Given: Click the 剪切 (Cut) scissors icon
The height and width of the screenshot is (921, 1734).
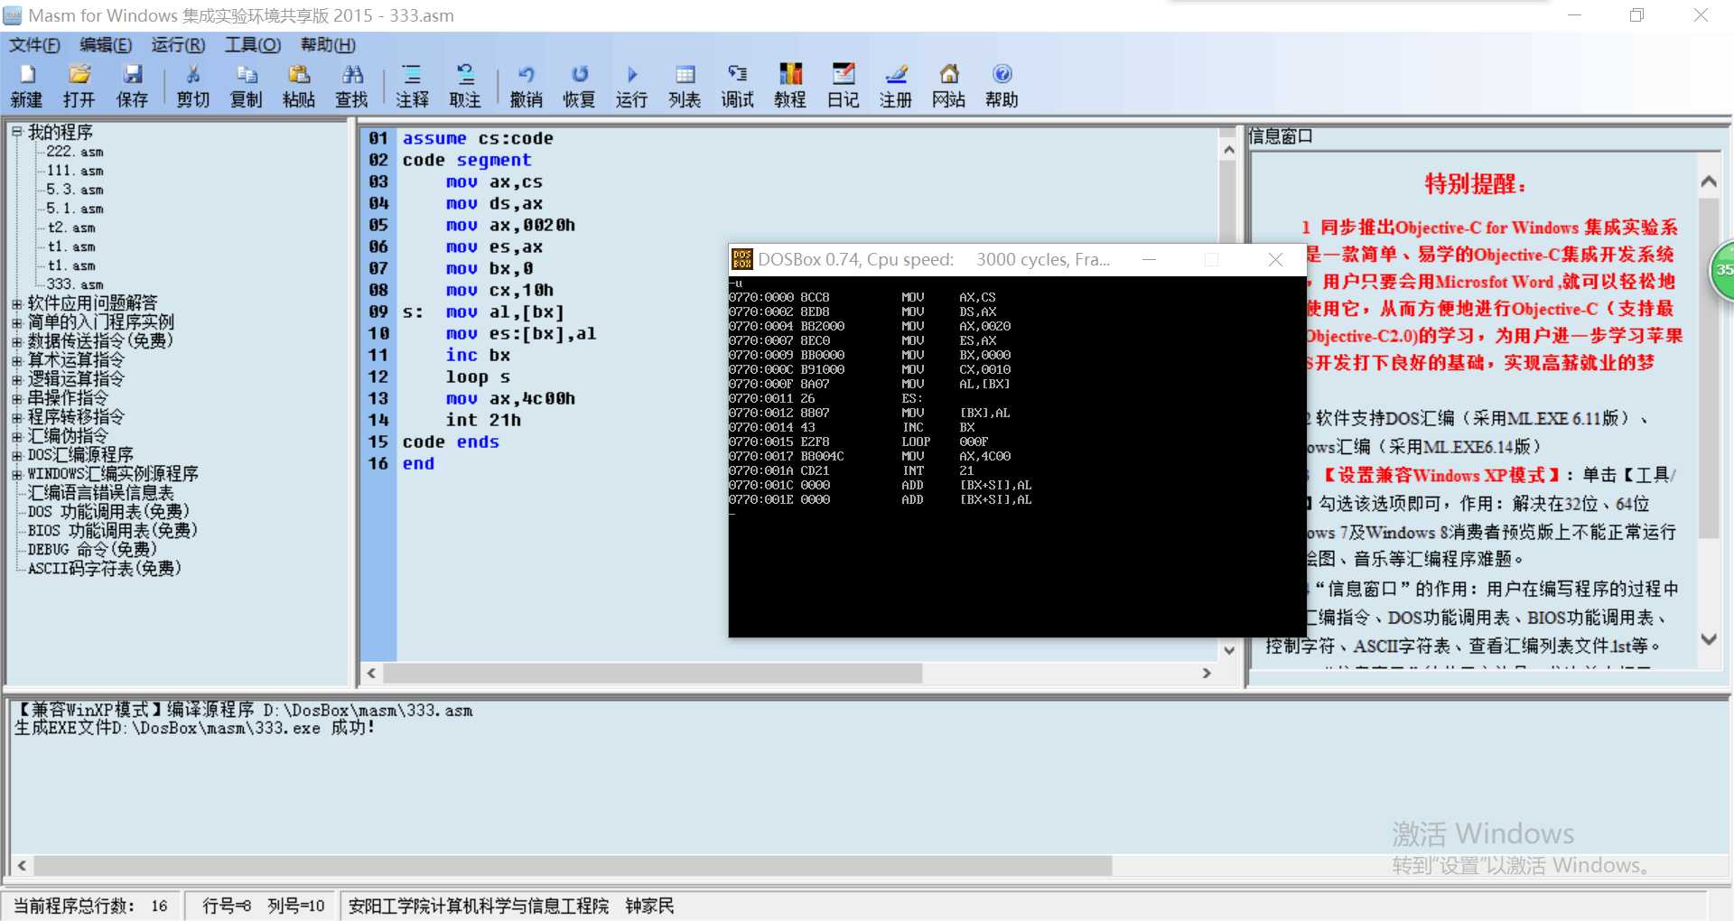Looking at the screenshot, I should pyautogui.click(x=192, y=74).
